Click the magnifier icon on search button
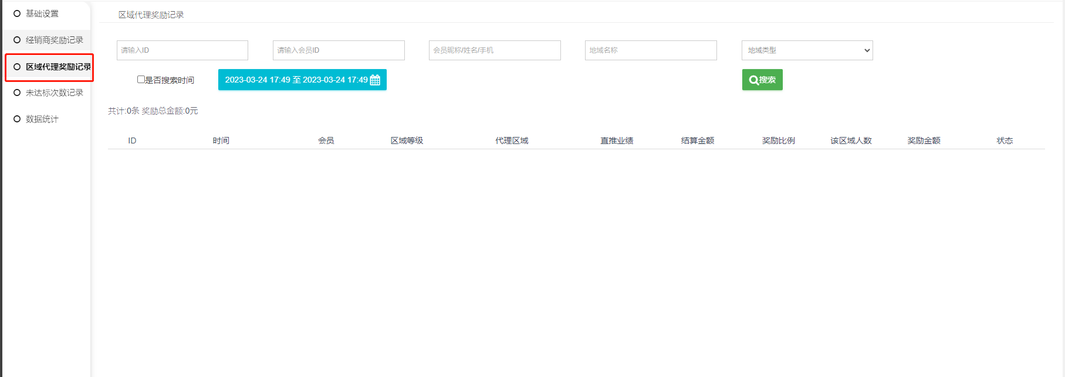 click(x=753, y=80)
